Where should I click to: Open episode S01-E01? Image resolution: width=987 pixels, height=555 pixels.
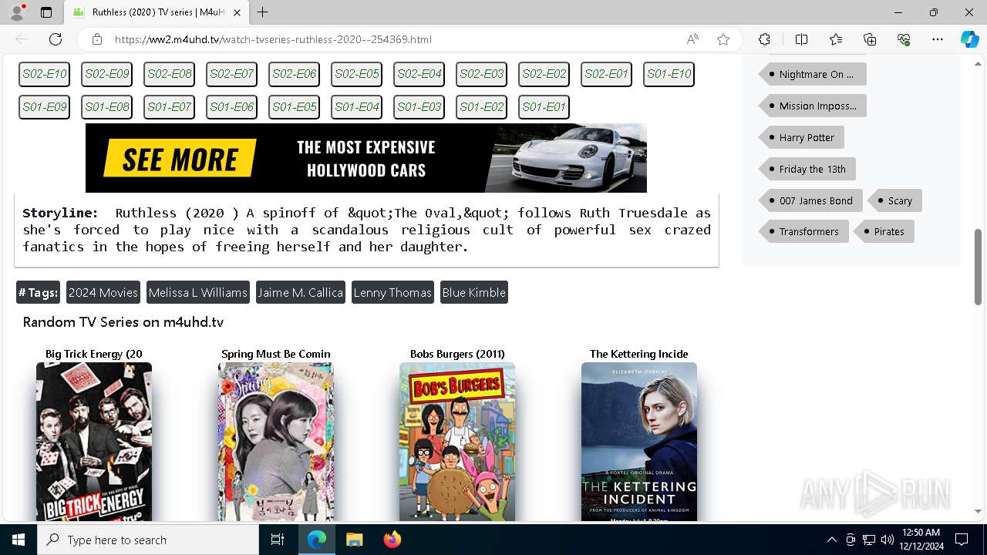click(544, 107)
